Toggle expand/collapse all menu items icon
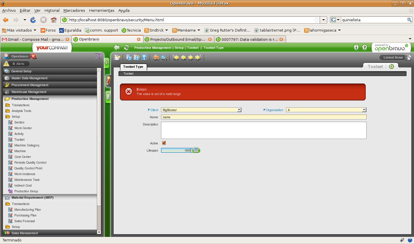 98,56
